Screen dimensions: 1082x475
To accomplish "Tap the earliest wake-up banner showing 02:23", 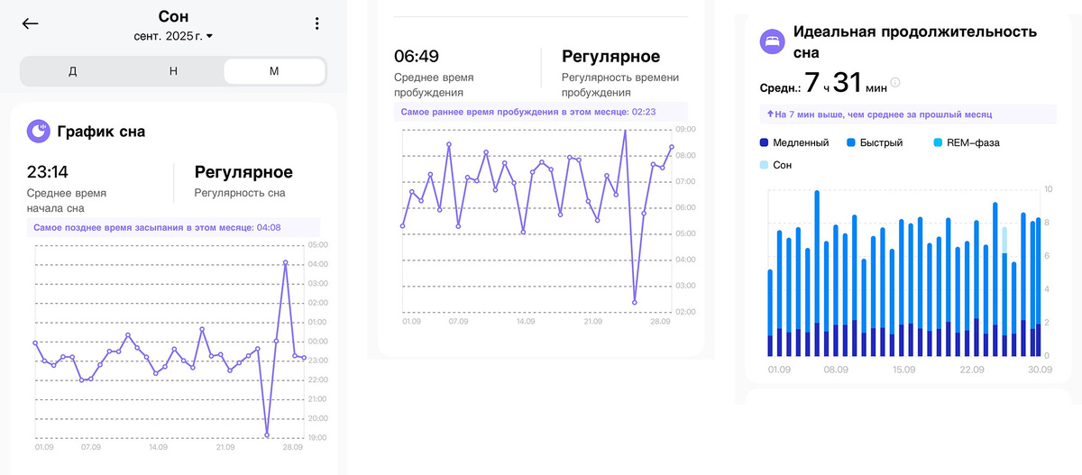I will pyautogui.click(x=541, y=112).
